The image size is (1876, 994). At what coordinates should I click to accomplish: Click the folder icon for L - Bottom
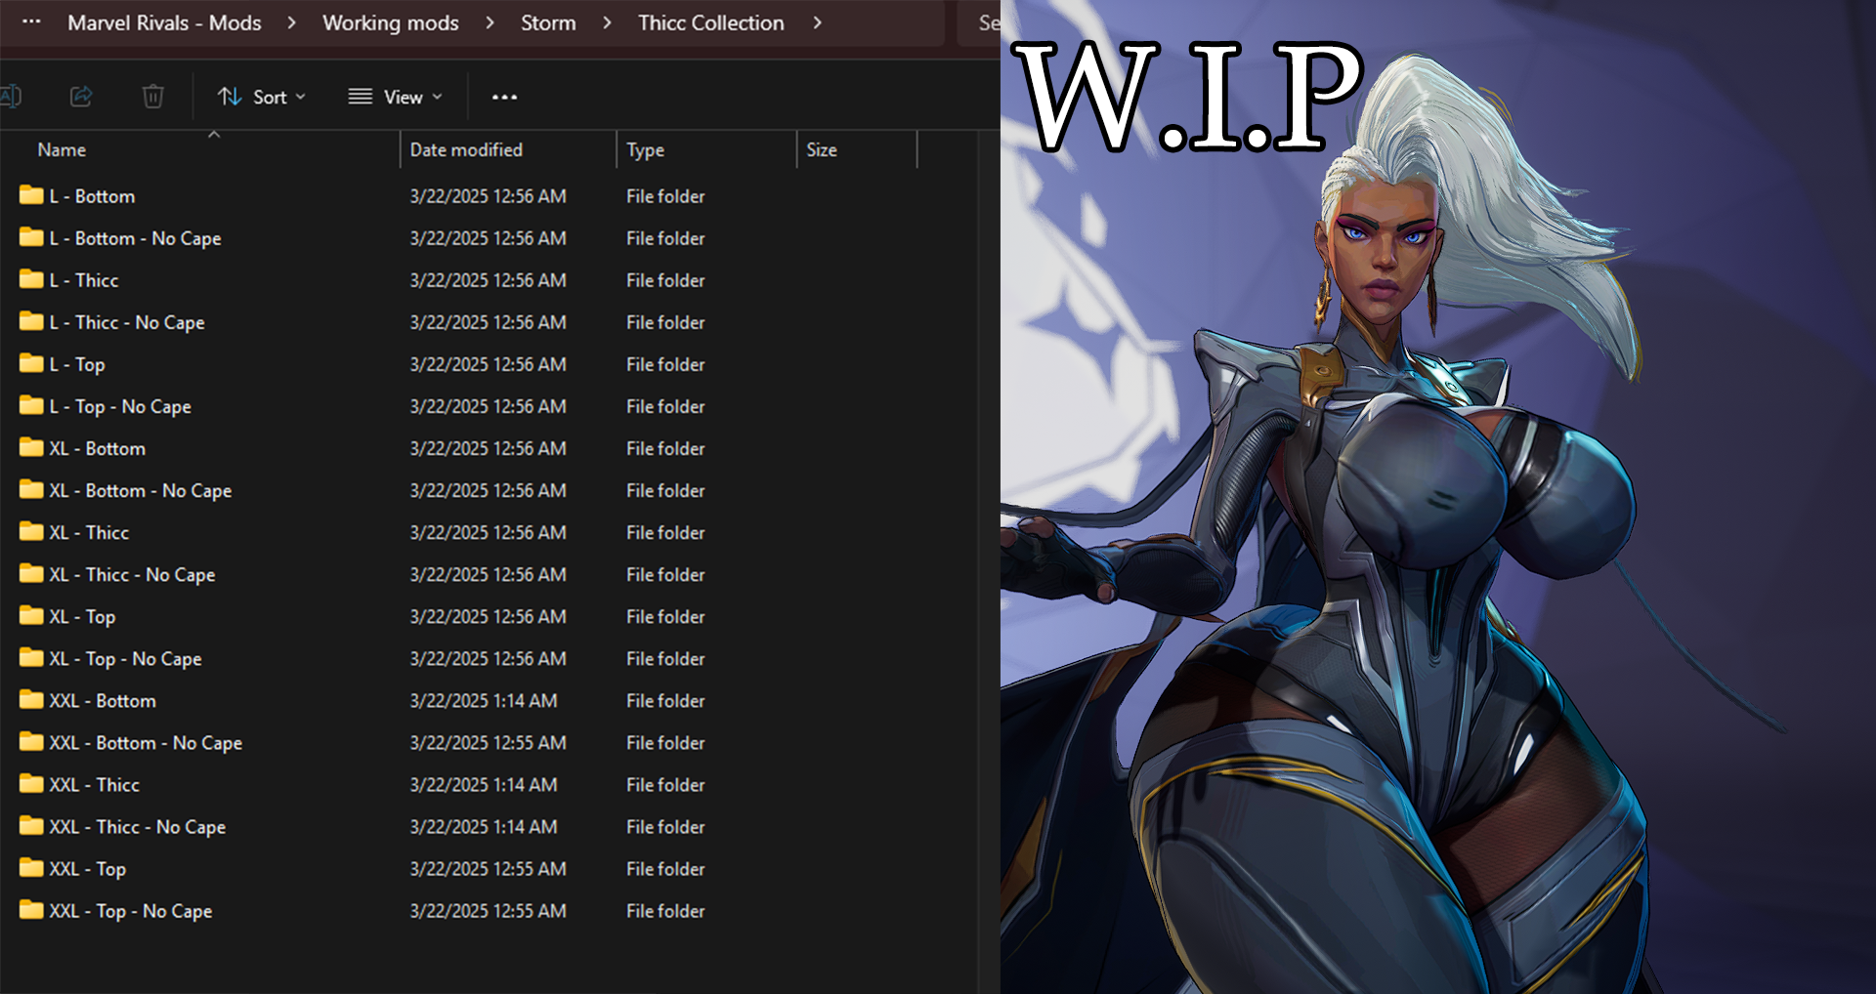point(31,194)
